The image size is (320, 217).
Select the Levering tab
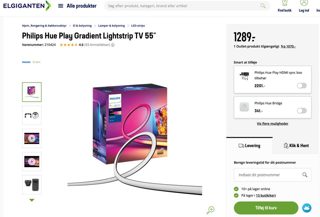(x=249, y=145)
